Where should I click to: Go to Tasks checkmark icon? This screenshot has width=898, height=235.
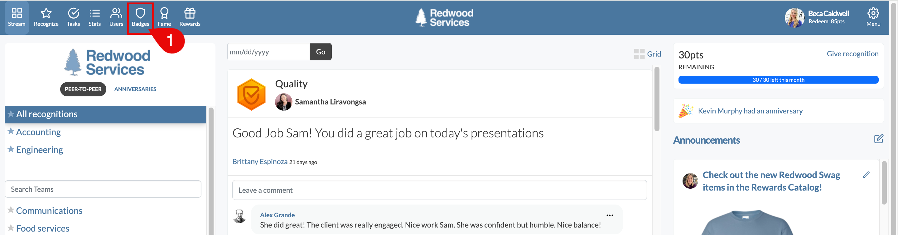[73, 14]
